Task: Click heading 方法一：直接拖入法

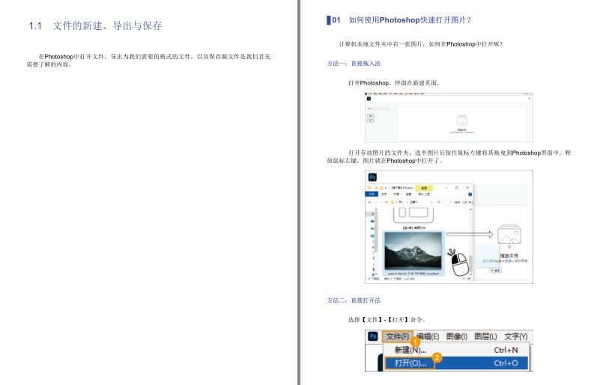Action: (354, 64)
